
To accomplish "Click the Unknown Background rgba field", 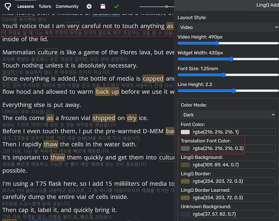I will pyautogui.click(x=234, y=214).
